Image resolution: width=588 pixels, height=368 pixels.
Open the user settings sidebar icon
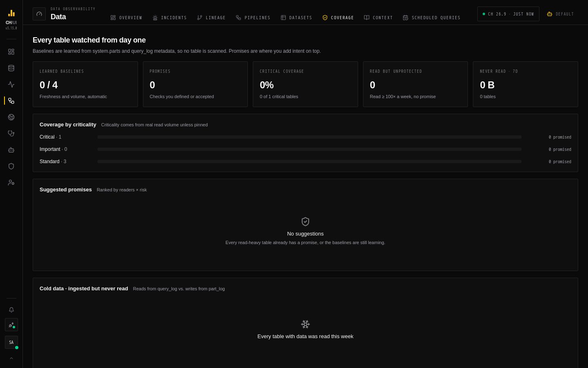tap(11, 183)
